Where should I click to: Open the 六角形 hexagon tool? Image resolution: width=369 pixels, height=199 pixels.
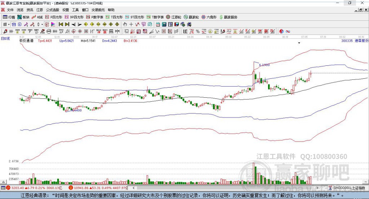(209, 17)
